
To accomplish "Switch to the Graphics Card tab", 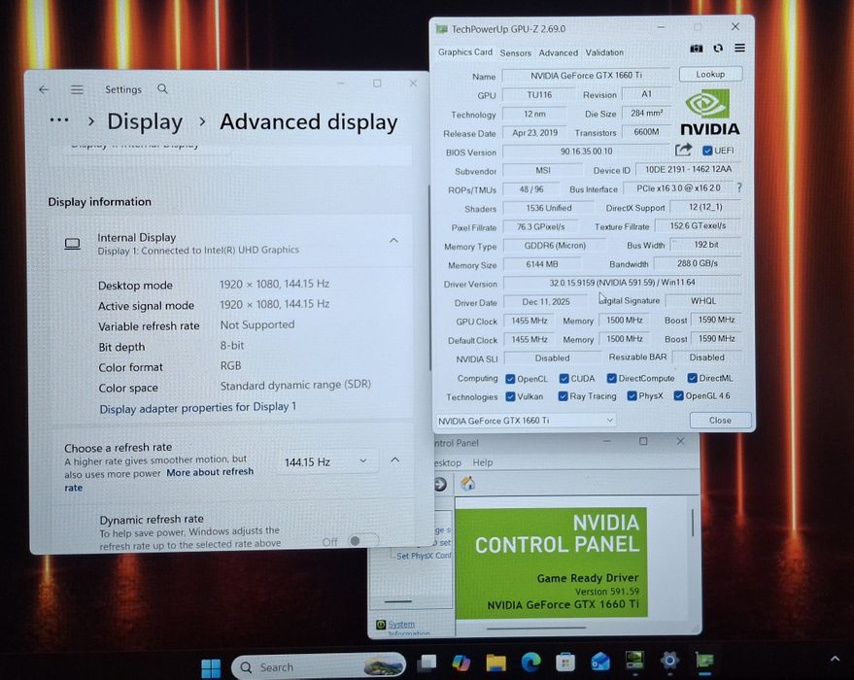I will pos(464,51).
